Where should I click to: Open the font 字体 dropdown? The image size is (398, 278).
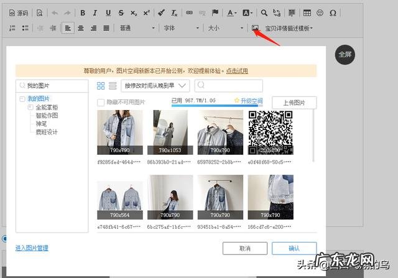point(182,28)
